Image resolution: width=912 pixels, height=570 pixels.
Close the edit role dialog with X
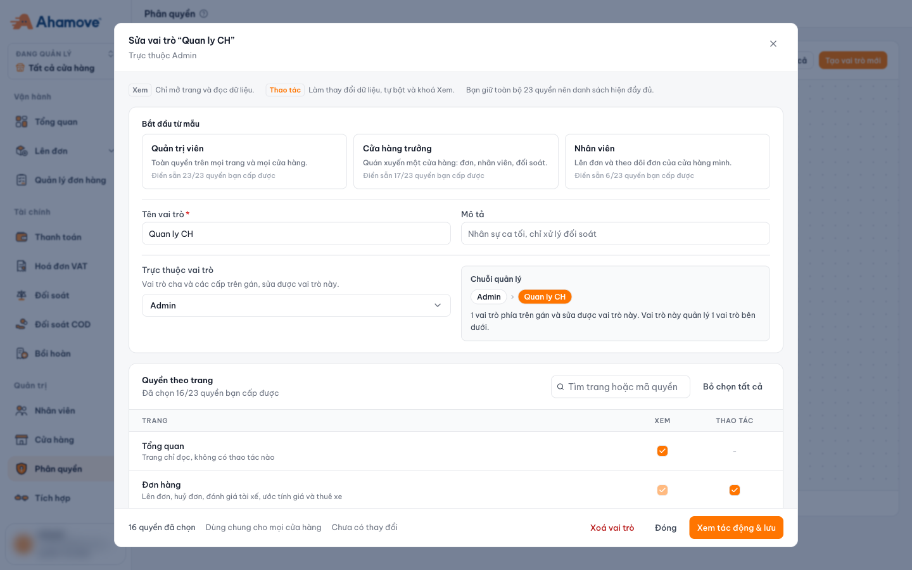coord(773,44)
